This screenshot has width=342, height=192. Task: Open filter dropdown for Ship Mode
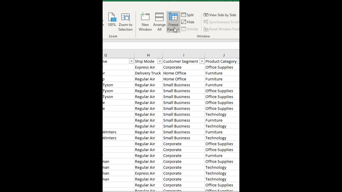[160, 61]
